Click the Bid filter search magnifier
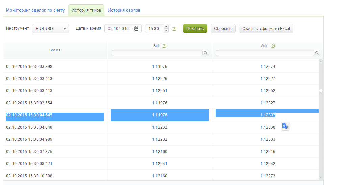This screenshot has height=185, width=339. 205,53
